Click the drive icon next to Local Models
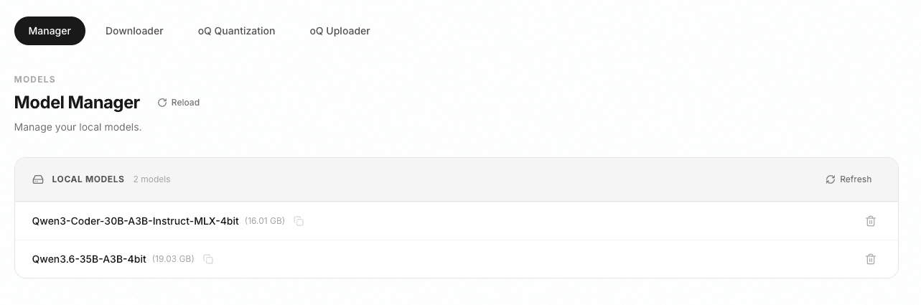 [x=38, y=179]
